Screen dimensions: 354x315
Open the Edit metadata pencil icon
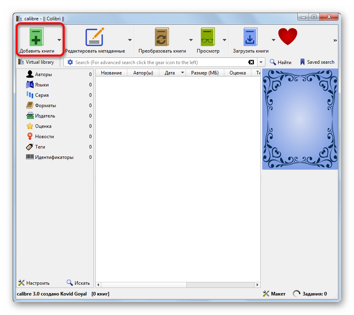point(95,37)
